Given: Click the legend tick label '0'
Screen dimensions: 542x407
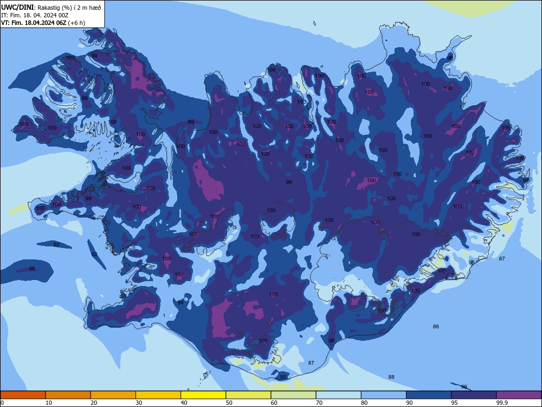Looking at the screenshot, I should [x=2, y=403].
